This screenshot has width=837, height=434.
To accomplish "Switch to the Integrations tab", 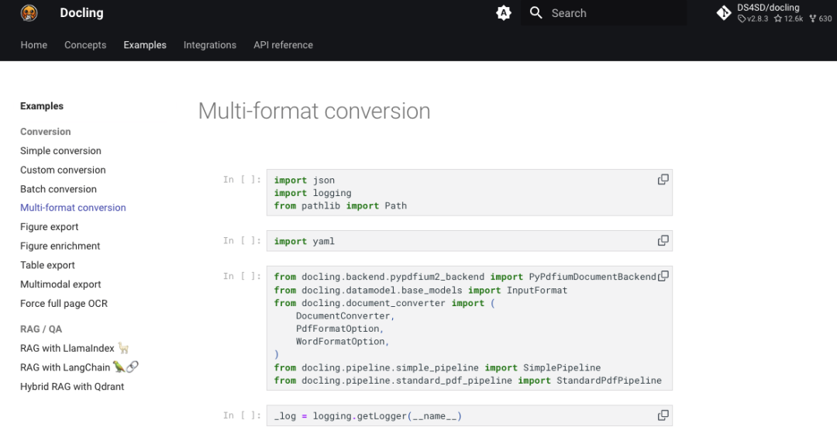I will click(210, 45).
